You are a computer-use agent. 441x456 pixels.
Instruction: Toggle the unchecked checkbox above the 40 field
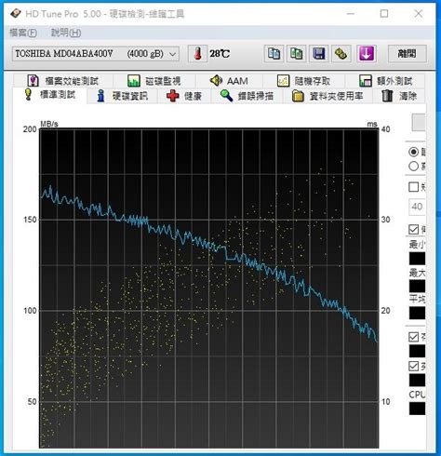coord(414,187)
